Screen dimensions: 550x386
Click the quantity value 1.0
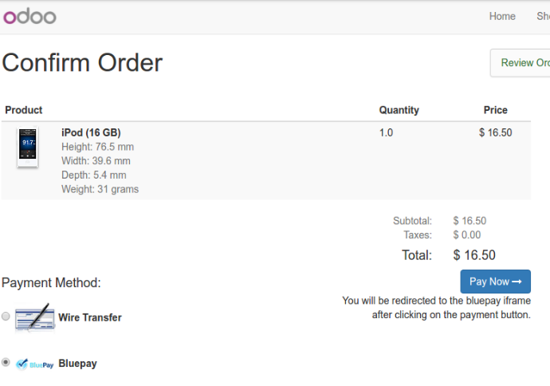pos(386,132)
